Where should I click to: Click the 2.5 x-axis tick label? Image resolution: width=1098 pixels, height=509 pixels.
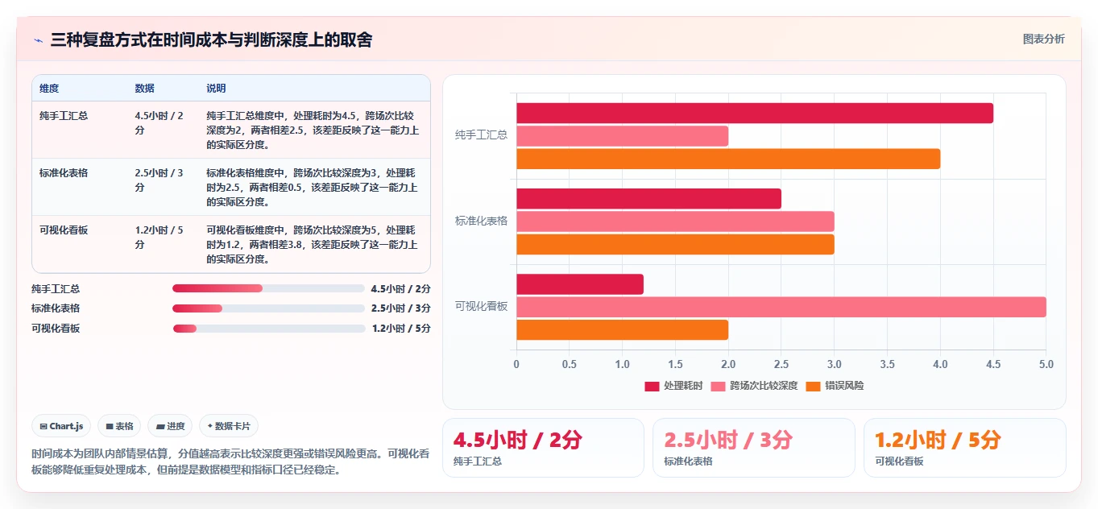781,364
